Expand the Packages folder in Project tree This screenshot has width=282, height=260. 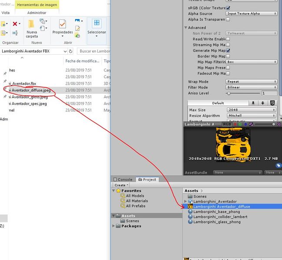tap(113, 226)
